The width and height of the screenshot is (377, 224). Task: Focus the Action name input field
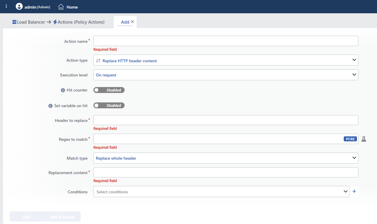pyautogui.click(x=226, y=41)
